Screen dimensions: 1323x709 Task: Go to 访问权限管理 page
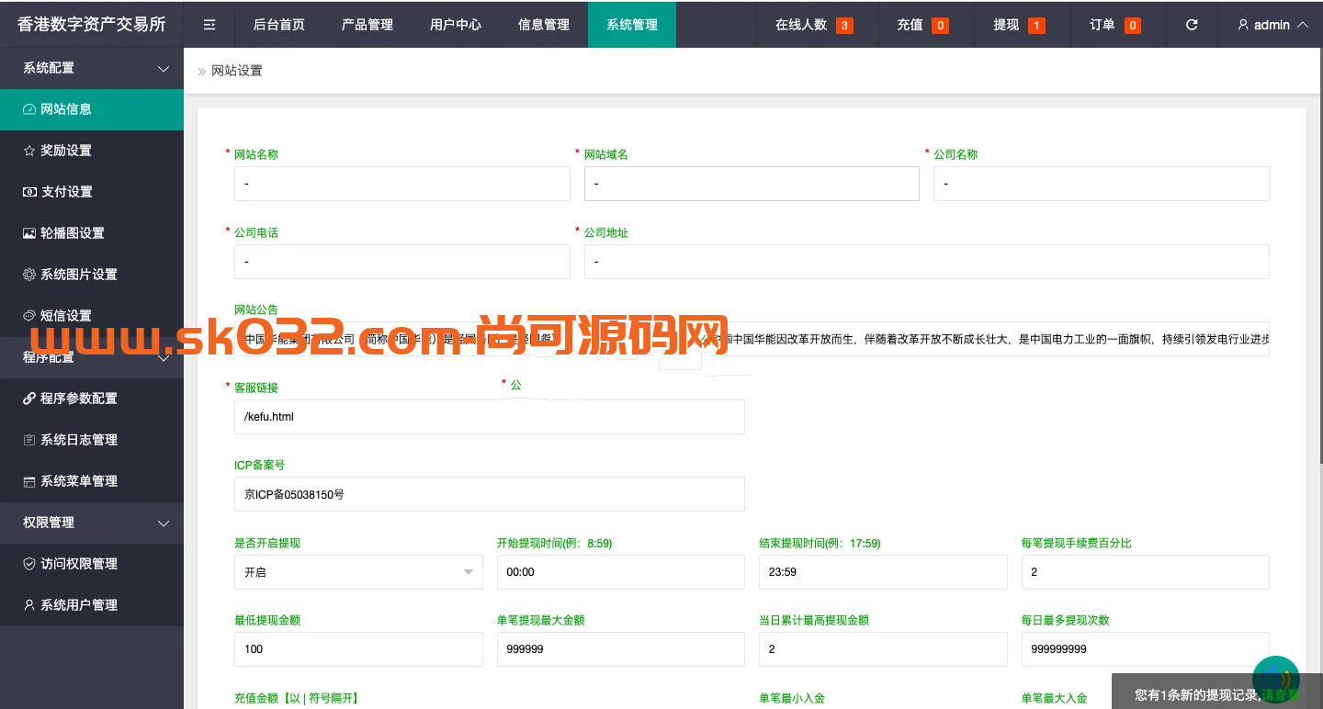click(92, 564)
